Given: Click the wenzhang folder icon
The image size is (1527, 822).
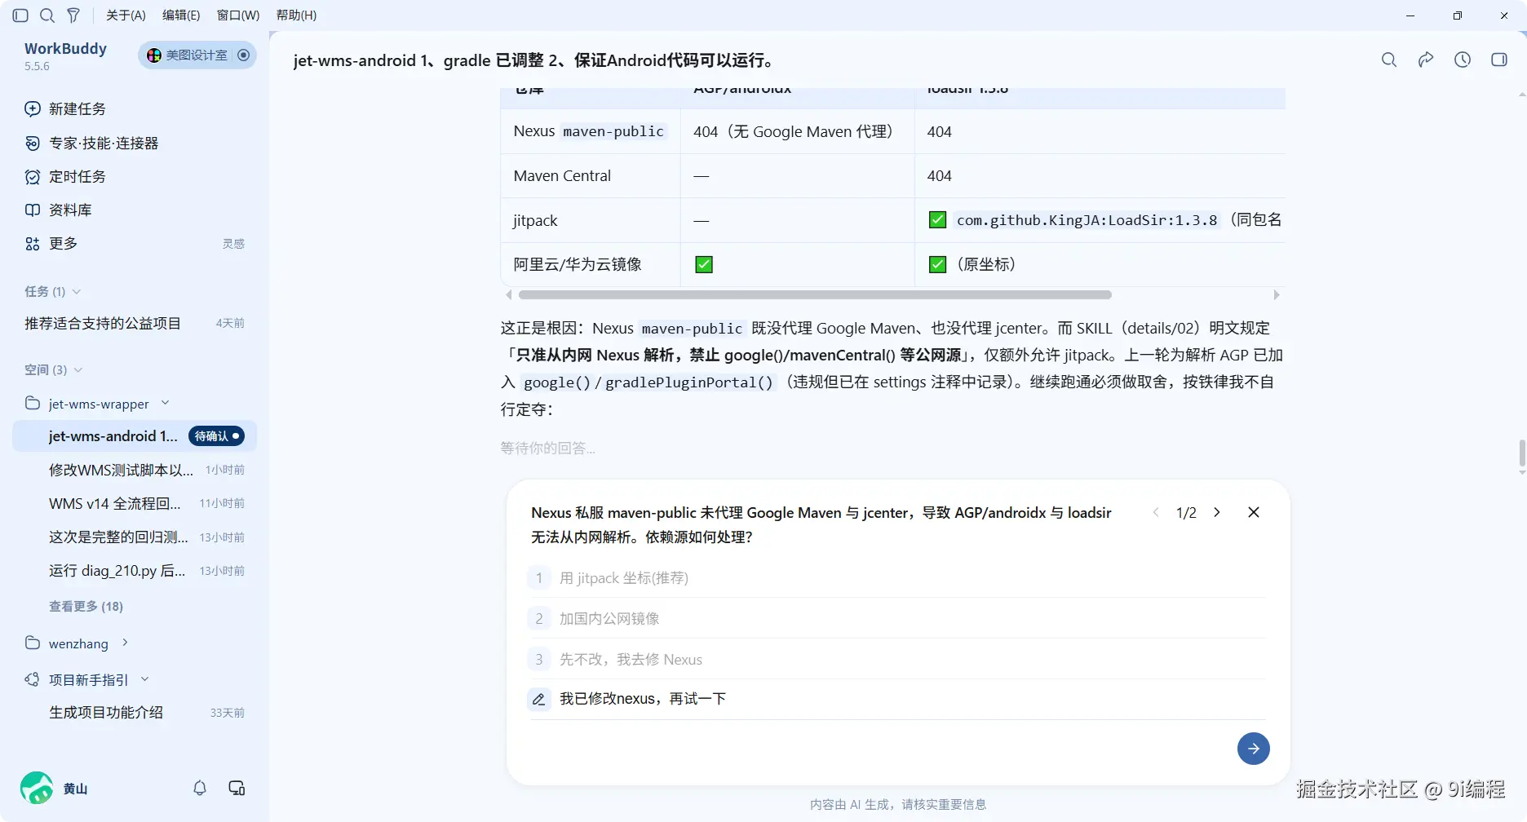Looking at the screenshot, I should click(33, 643).
